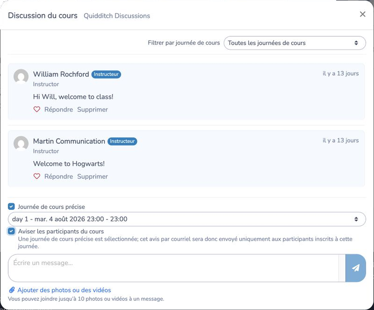
Task: Focus the Écrire un message text field
Action: [x=173, y=268]
